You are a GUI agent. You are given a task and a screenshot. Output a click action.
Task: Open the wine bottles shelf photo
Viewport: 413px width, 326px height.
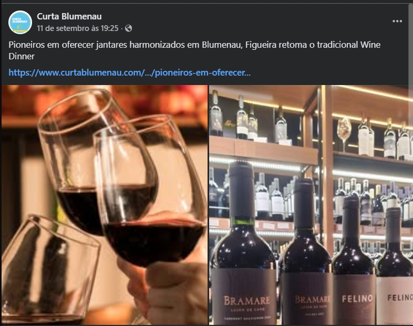pos(311,205)
